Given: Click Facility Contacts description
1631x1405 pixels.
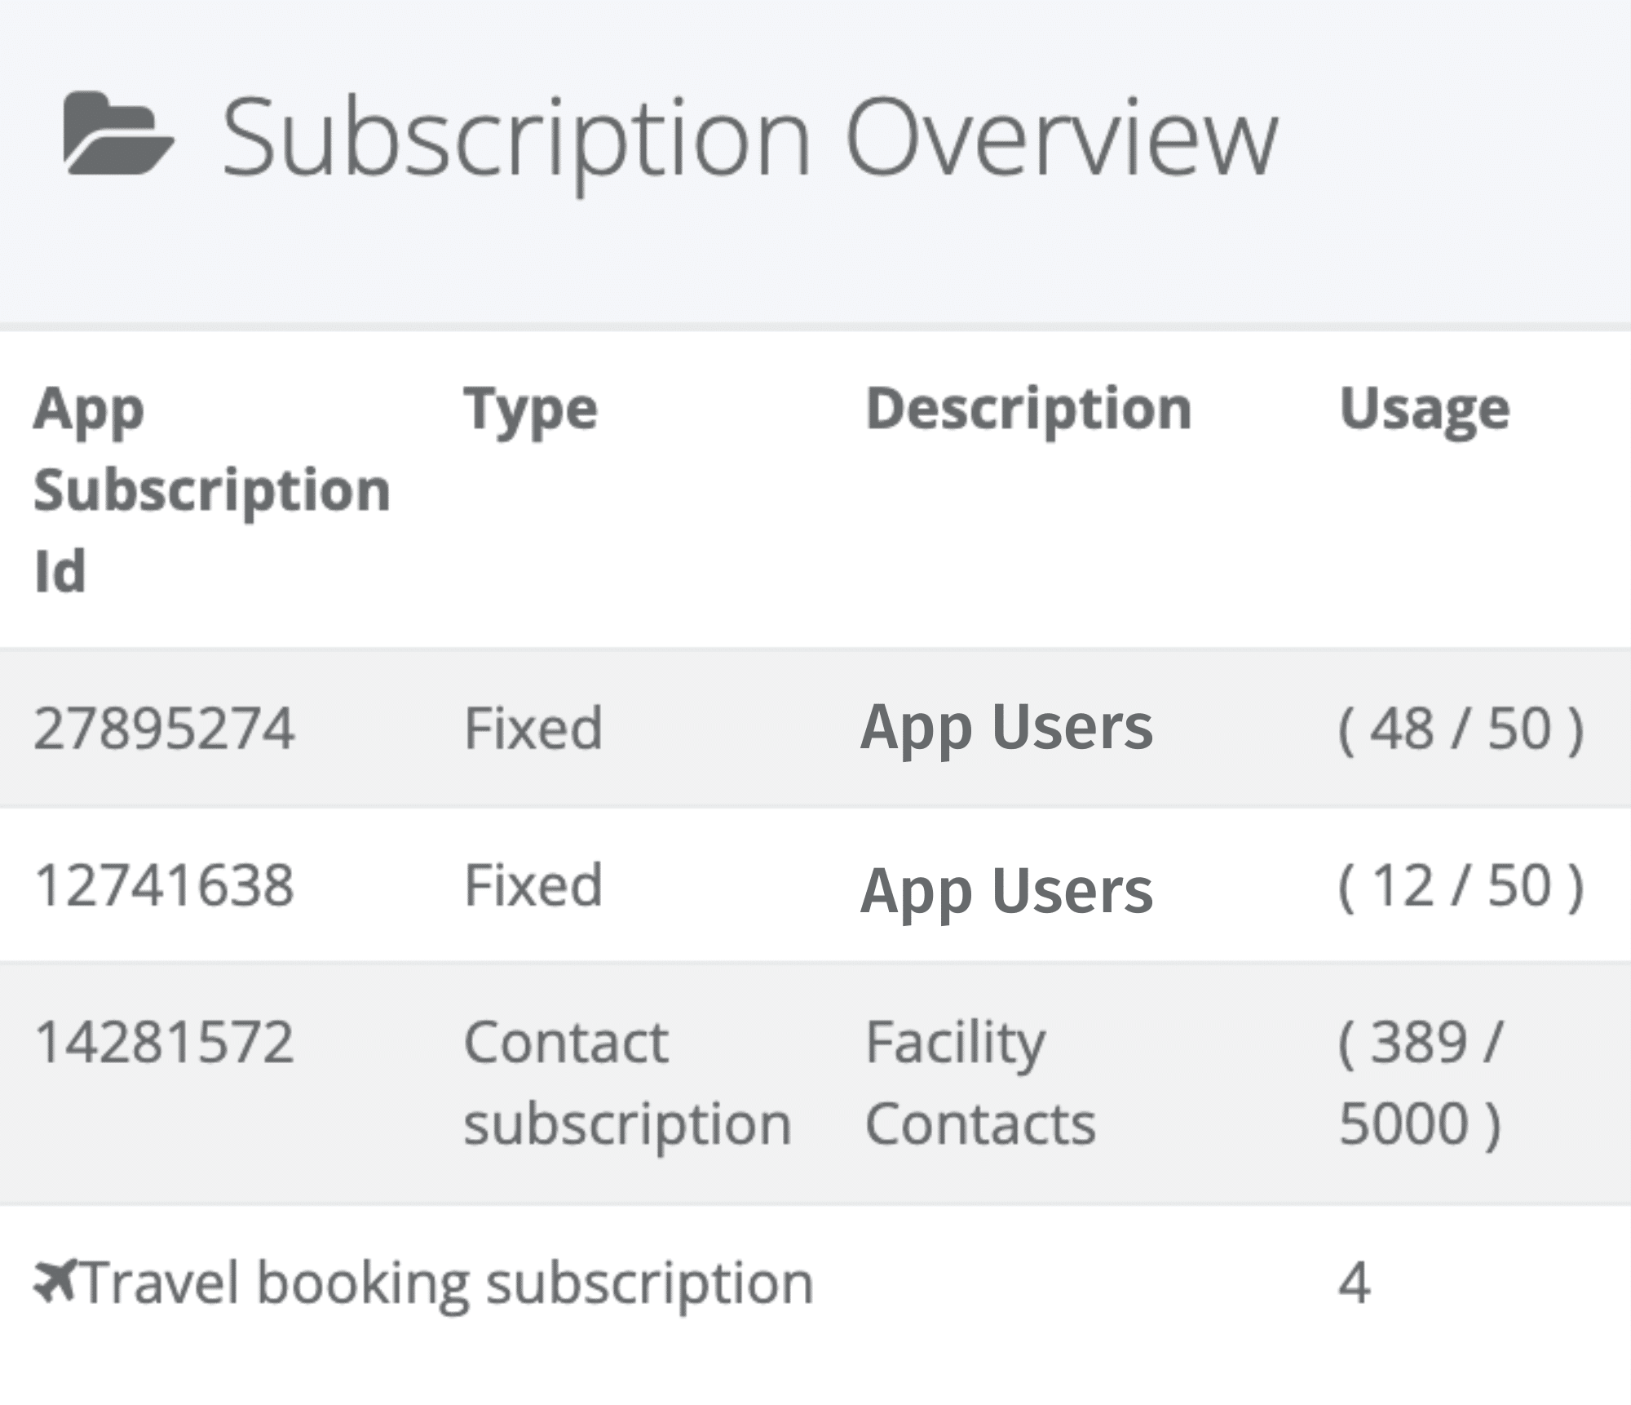Looking at the screenshot, I should tap(979, 1083).
